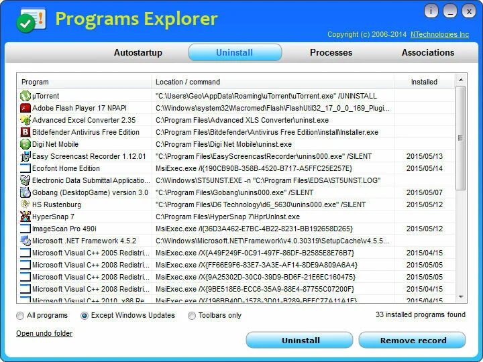Click the ImageScan Pro 490i icon
The width and height of the screenshot is (483, 362).
(x=25, y=229)
